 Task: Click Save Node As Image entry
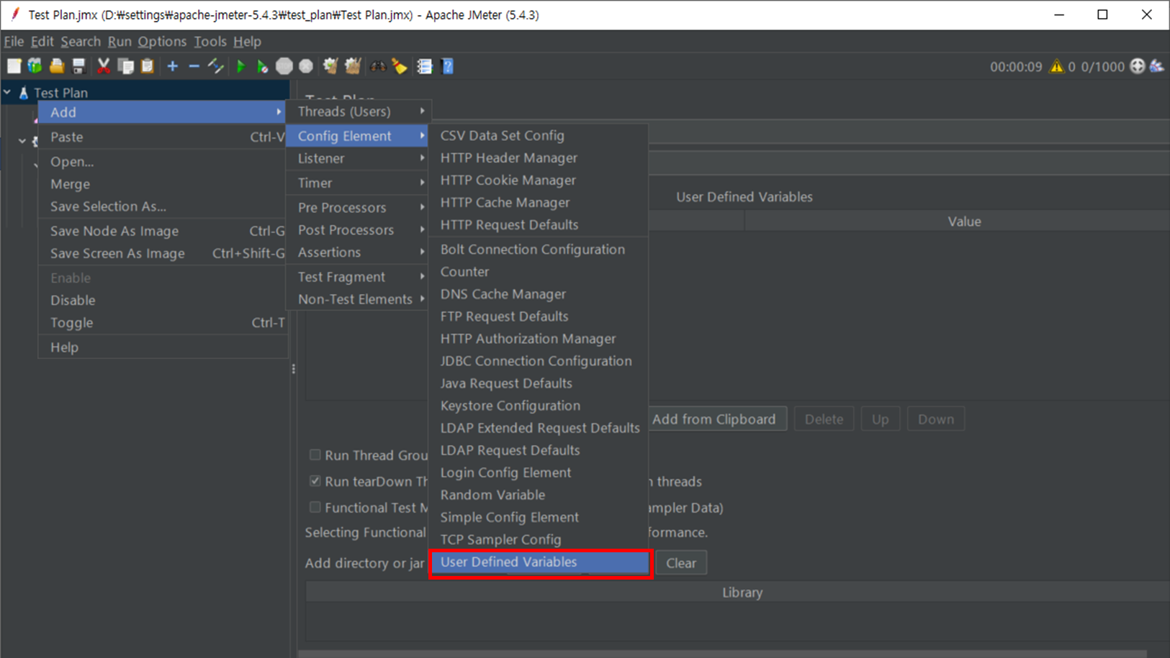[163, 231]
